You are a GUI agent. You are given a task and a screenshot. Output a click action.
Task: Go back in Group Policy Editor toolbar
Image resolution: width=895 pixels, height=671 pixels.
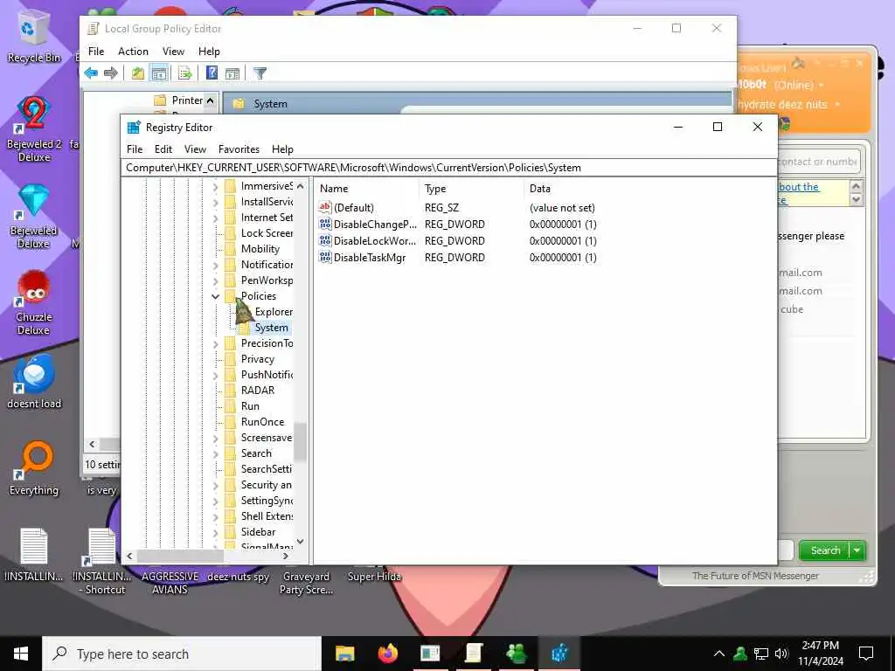click(91, 73)
